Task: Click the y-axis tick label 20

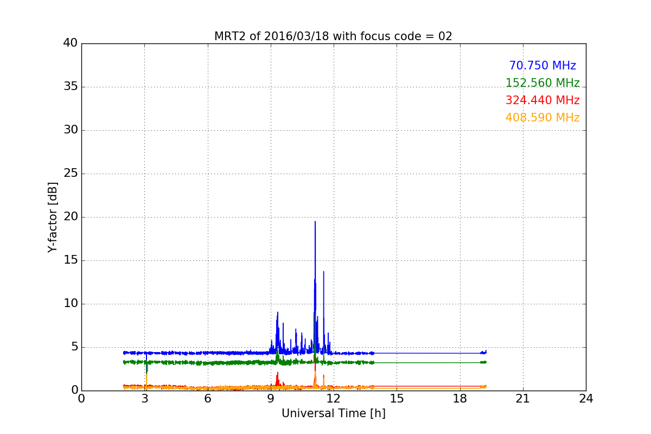Action: 71,217
